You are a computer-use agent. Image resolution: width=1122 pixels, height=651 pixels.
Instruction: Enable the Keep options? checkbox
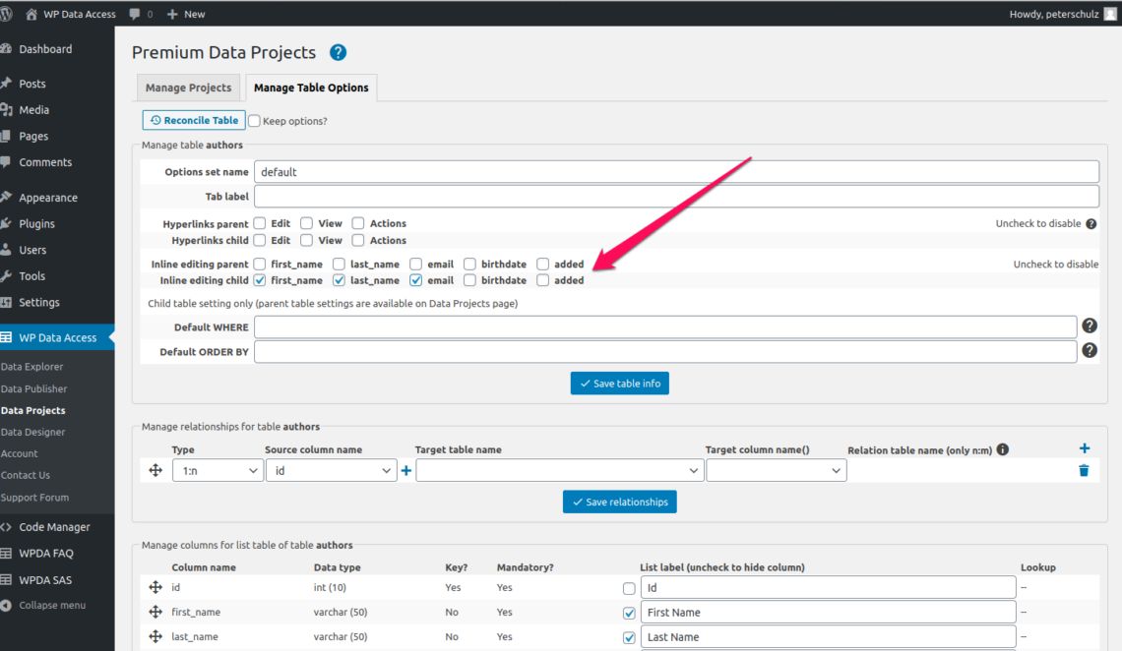pos(254,121)
